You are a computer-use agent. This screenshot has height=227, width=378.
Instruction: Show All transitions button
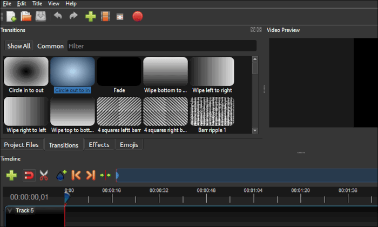click(19, 46)
